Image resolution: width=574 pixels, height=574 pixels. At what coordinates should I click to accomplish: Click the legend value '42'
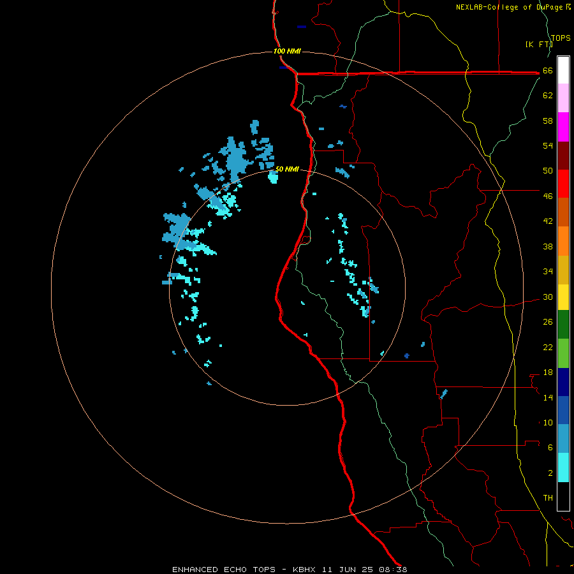click(548, 221)
